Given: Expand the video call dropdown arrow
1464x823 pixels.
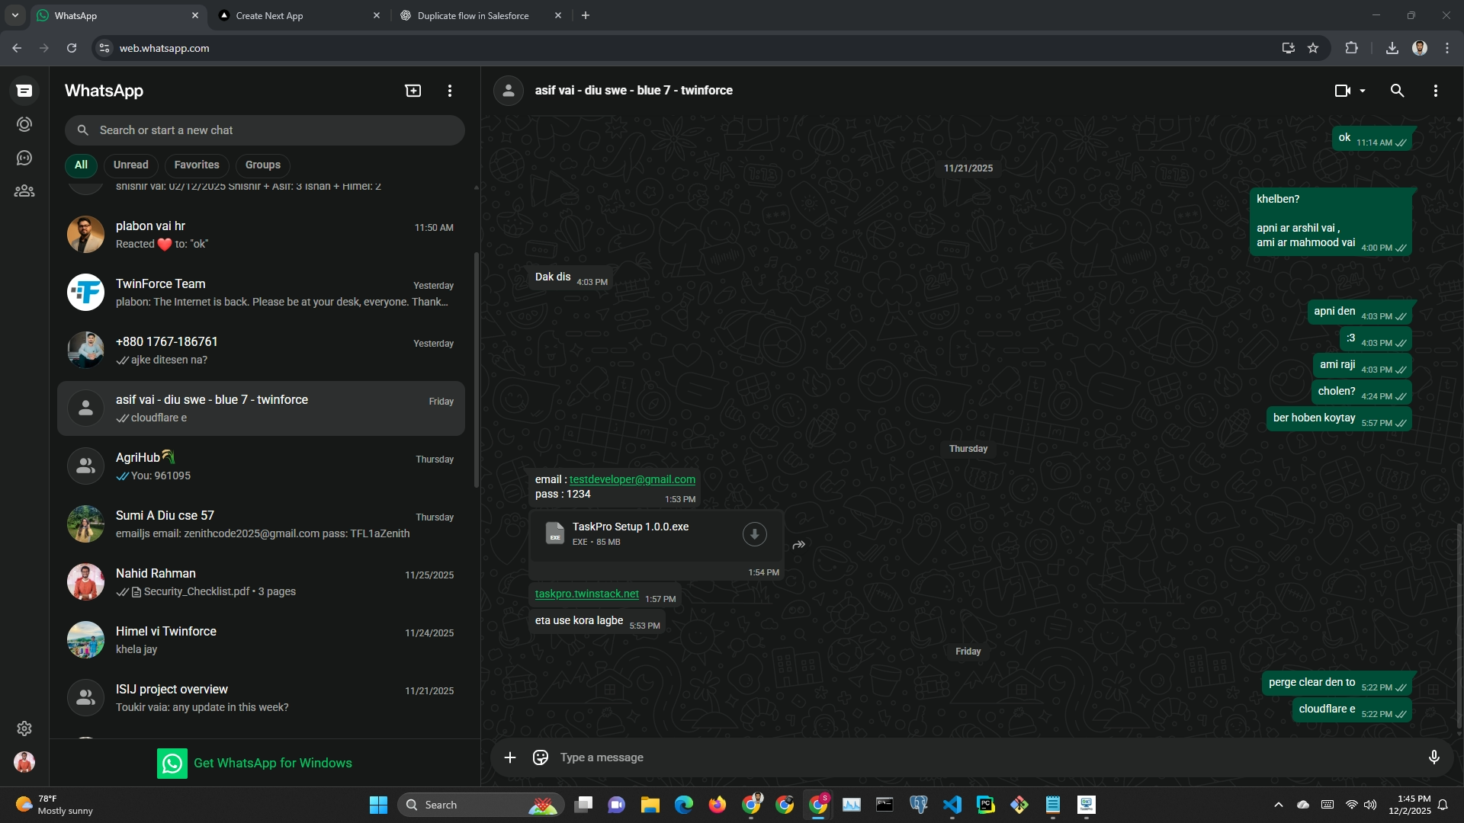Looking at the screenshot, I should (1363, 91).
